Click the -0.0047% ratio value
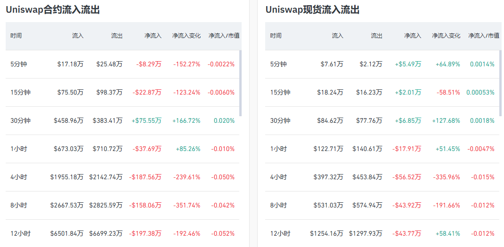The width and height of the screenshot is (504, 247). pos(481,149)
